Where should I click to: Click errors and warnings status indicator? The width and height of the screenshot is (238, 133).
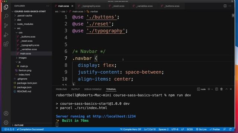(9, 129)
